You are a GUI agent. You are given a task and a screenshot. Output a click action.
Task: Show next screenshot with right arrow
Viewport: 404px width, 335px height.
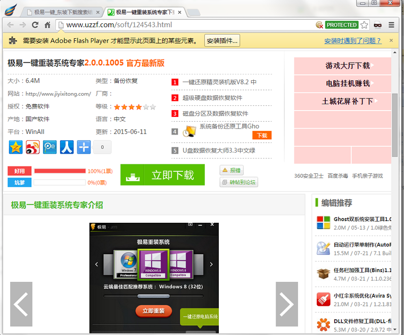287,304
